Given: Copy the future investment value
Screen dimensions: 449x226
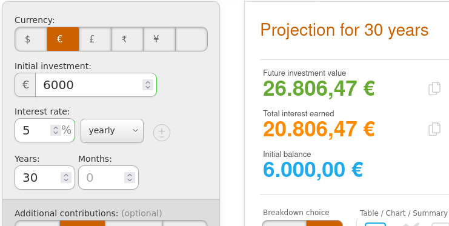Looking at the screenshot, I should [x=434, y=88].
